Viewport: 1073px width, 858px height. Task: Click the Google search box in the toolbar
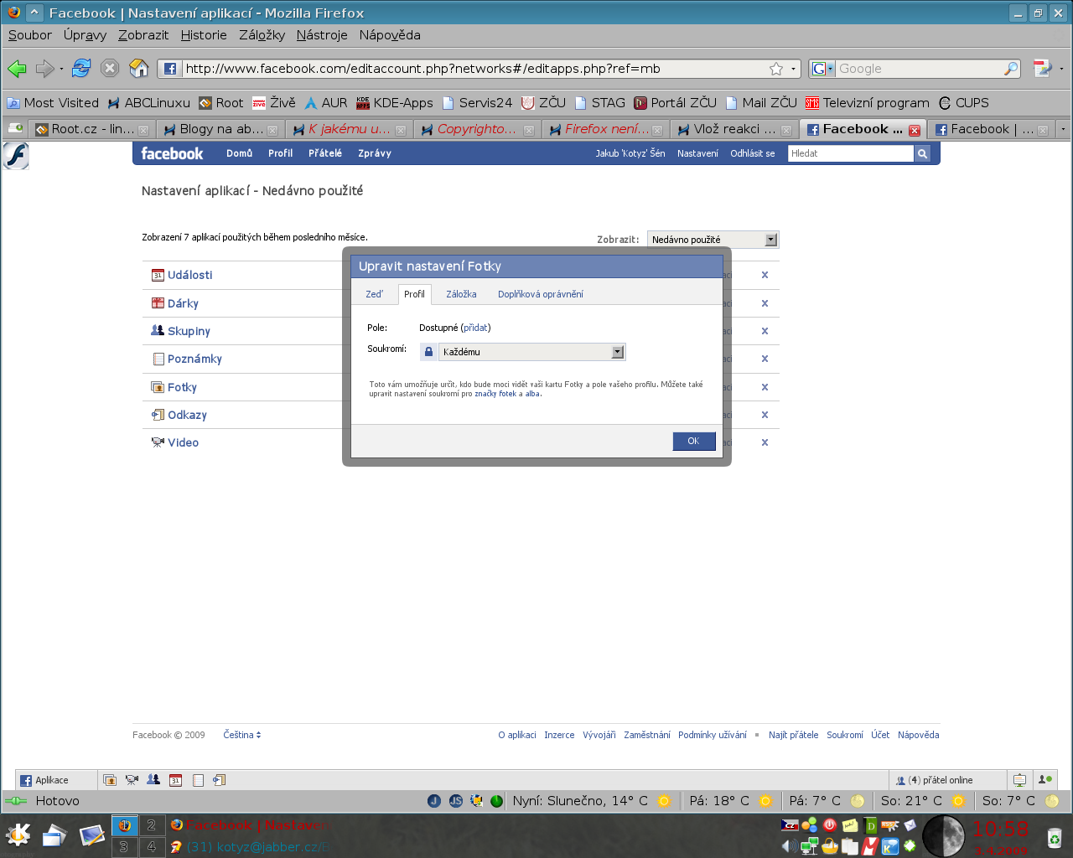click(x=920, y=69)
